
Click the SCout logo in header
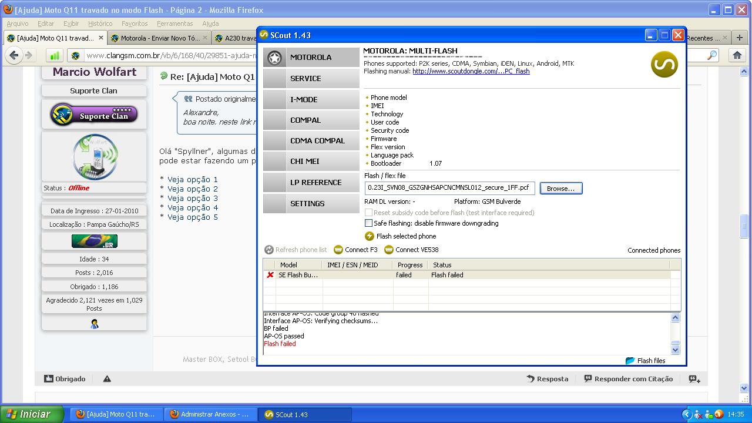(664, 65)
